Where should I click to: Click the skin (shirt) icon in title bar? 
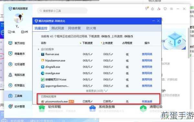(165, 9)
